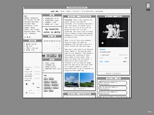Screen dimensions: 154x115
Task: Click the I LIKE COMPUTER badge
Action: click(51, 56)
